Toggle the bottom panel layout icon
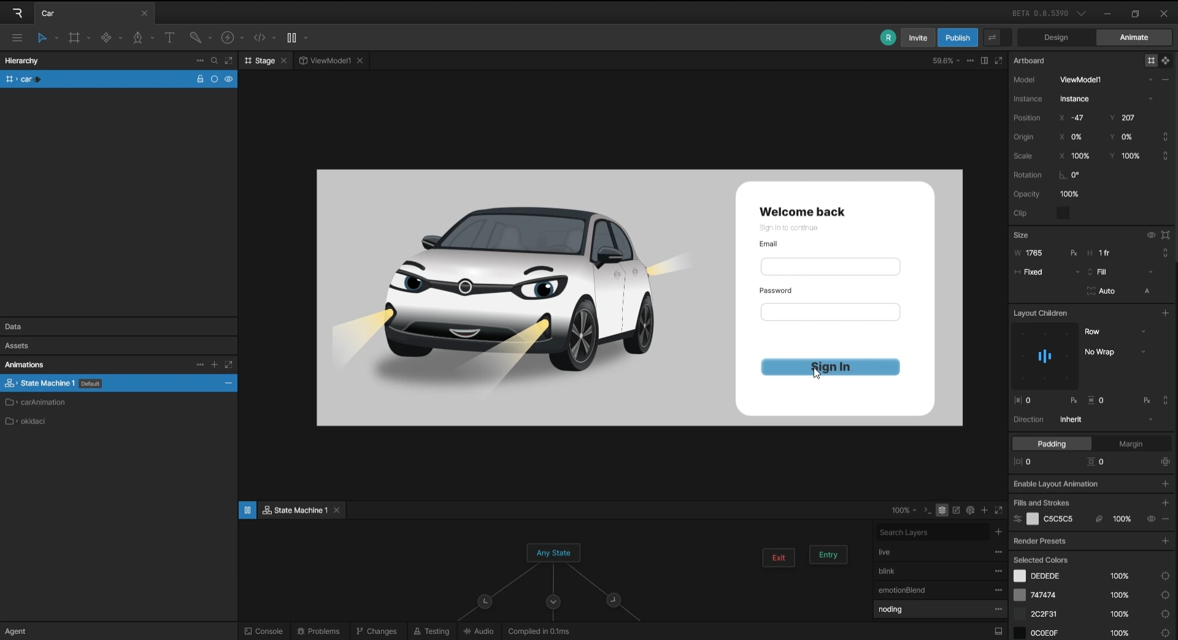The height and width of the screenshot is (640, 1178). [999, 631]
